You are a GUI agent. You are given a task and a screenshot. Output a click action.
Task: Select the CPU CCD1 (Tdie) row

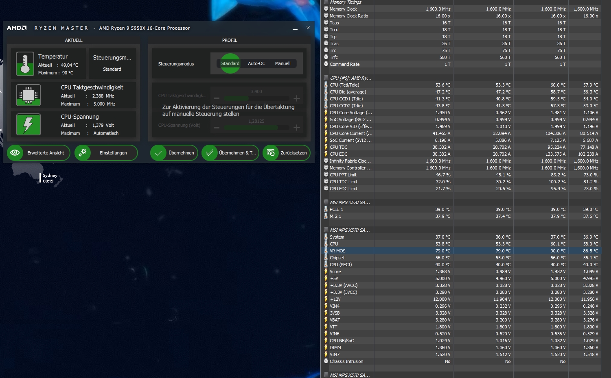462,99
